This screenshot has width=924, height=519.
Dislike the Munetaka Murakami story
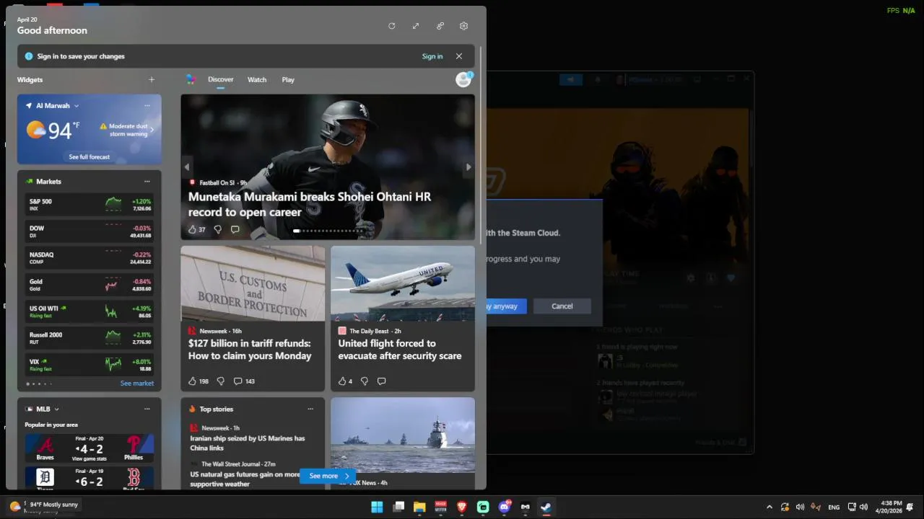point(217,229)
